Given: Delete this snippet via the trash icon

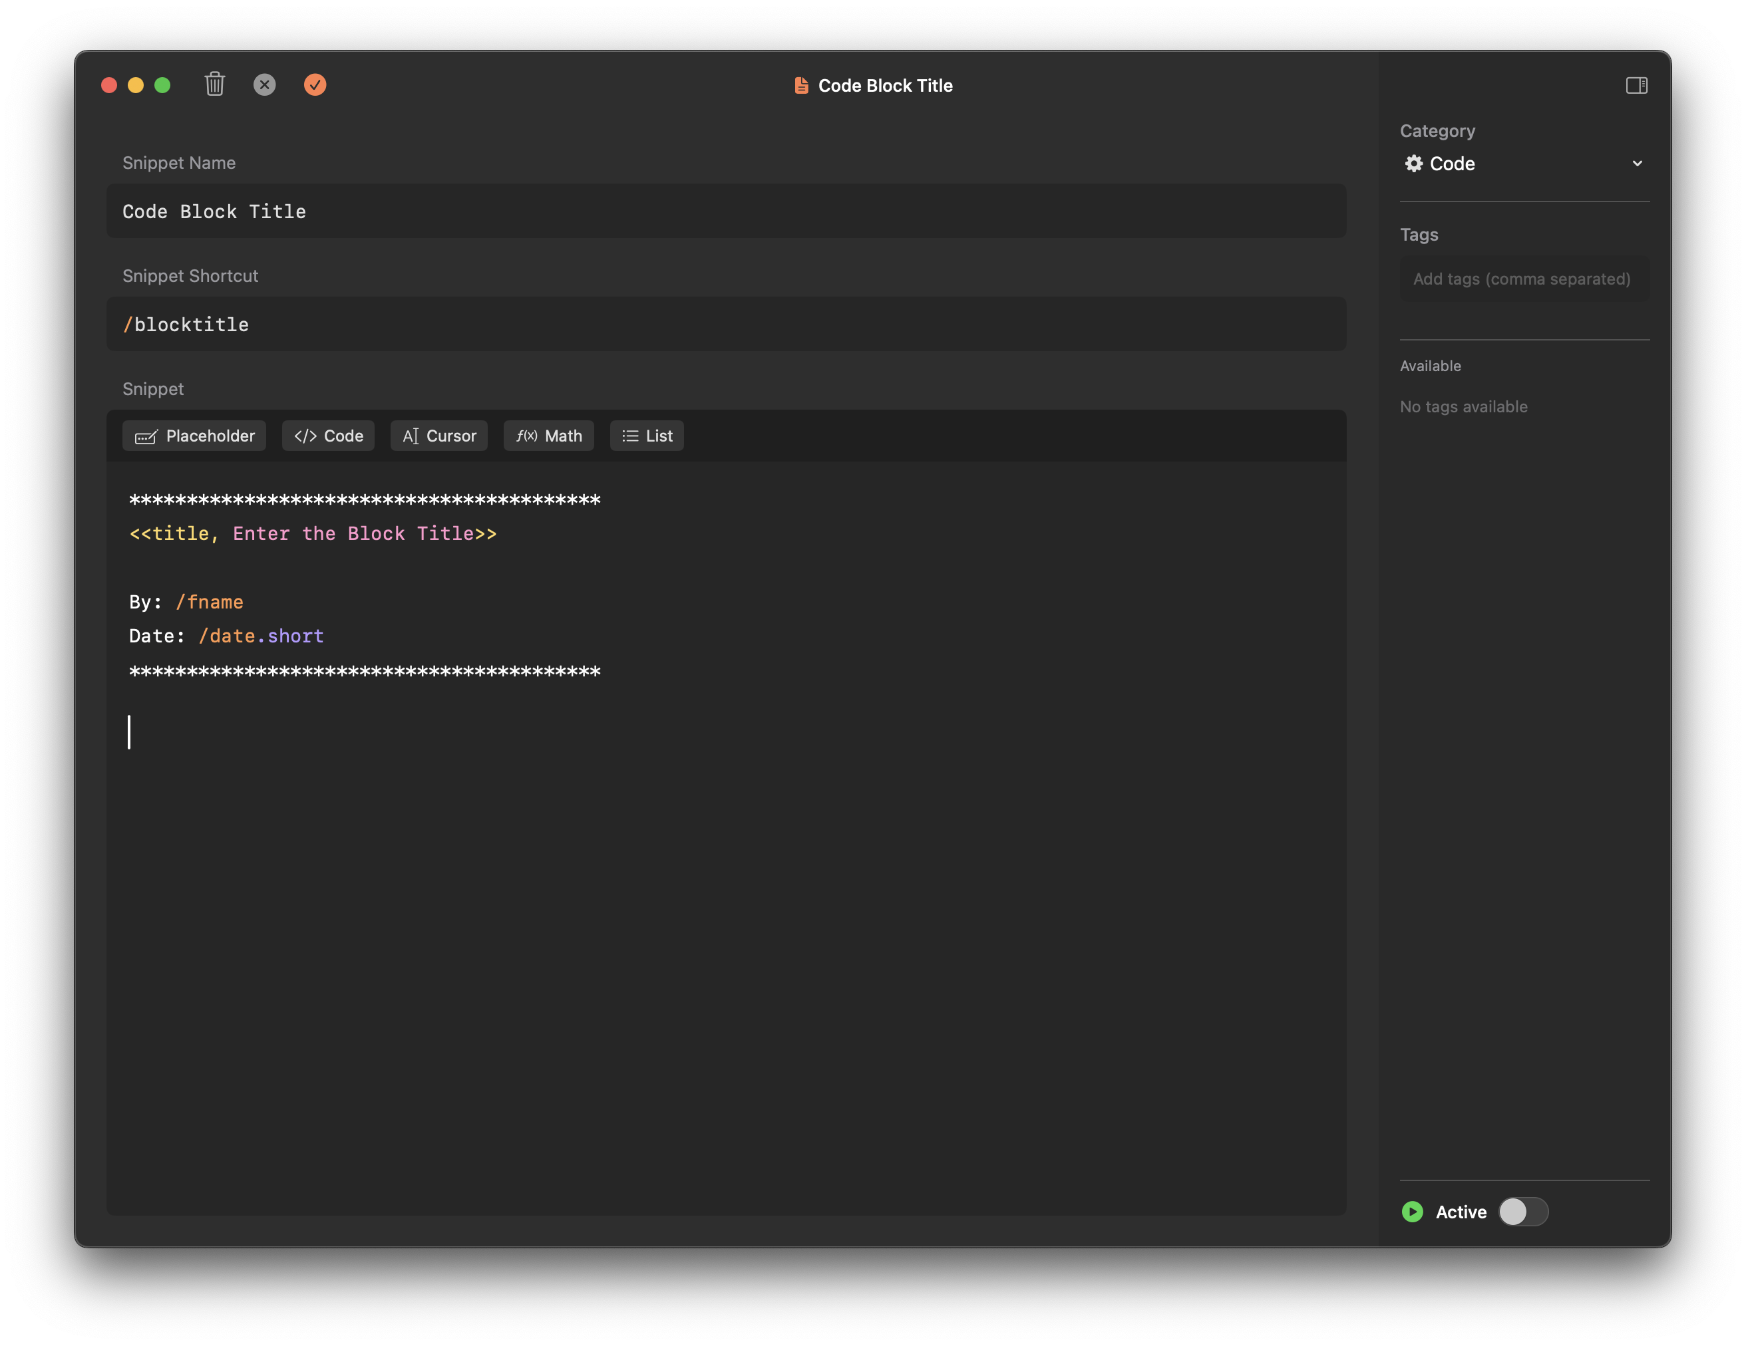Looking at the screenshot, I should (x=214, y=84).
